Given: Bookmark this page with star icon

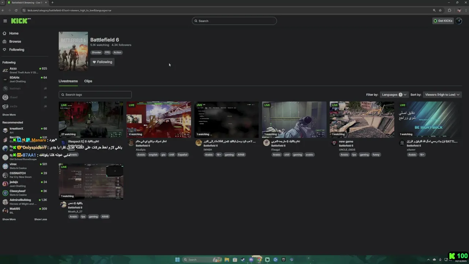Looking at the screenshot, I should pyautogui.click(x=440, y=10).
